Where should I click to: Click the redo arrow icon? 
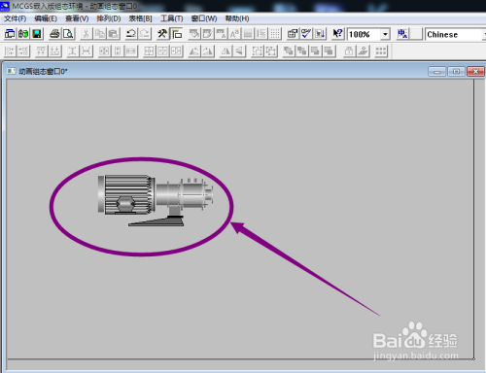point(145,34)
